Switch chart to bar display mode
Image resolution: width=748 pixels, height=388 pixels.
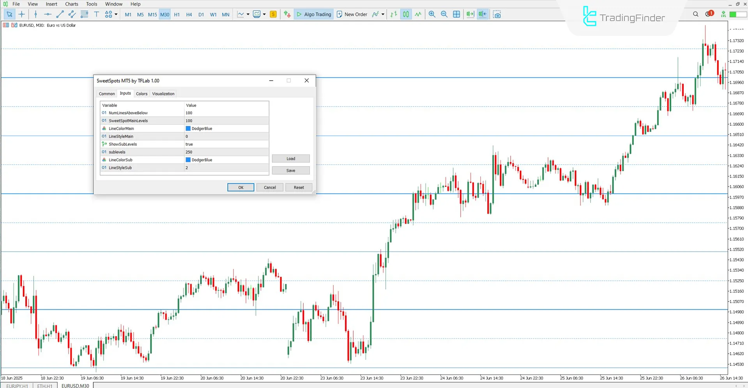[393, 14]
